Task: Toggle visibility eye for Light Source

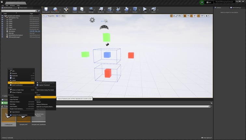Action: click(x=2, y=29)
